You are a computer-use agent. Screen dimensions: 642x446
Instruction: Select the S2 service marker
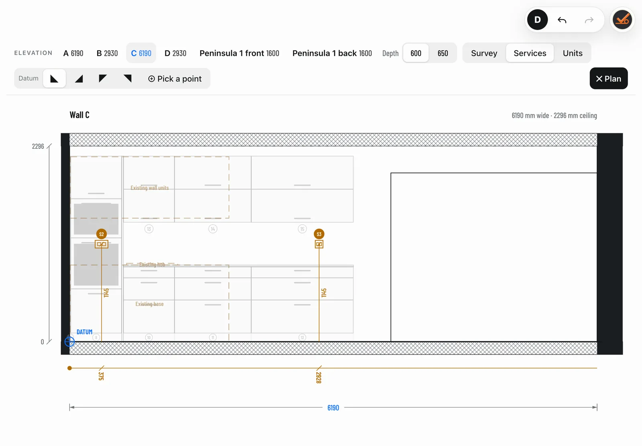coord(102,234)
